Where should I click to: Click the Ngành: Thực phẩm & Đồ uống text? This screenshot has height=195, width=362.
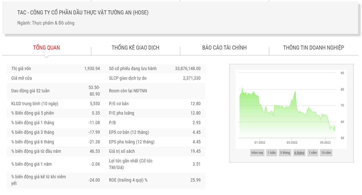click(x=46, y=23)
